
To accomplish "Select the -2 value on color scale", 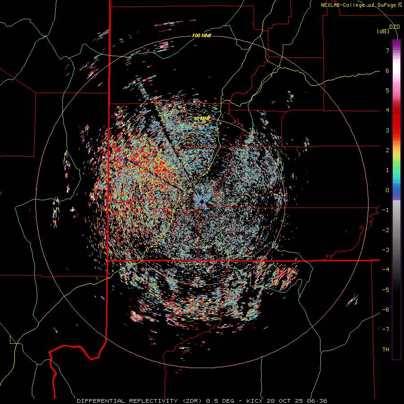I will pos(386,230).
